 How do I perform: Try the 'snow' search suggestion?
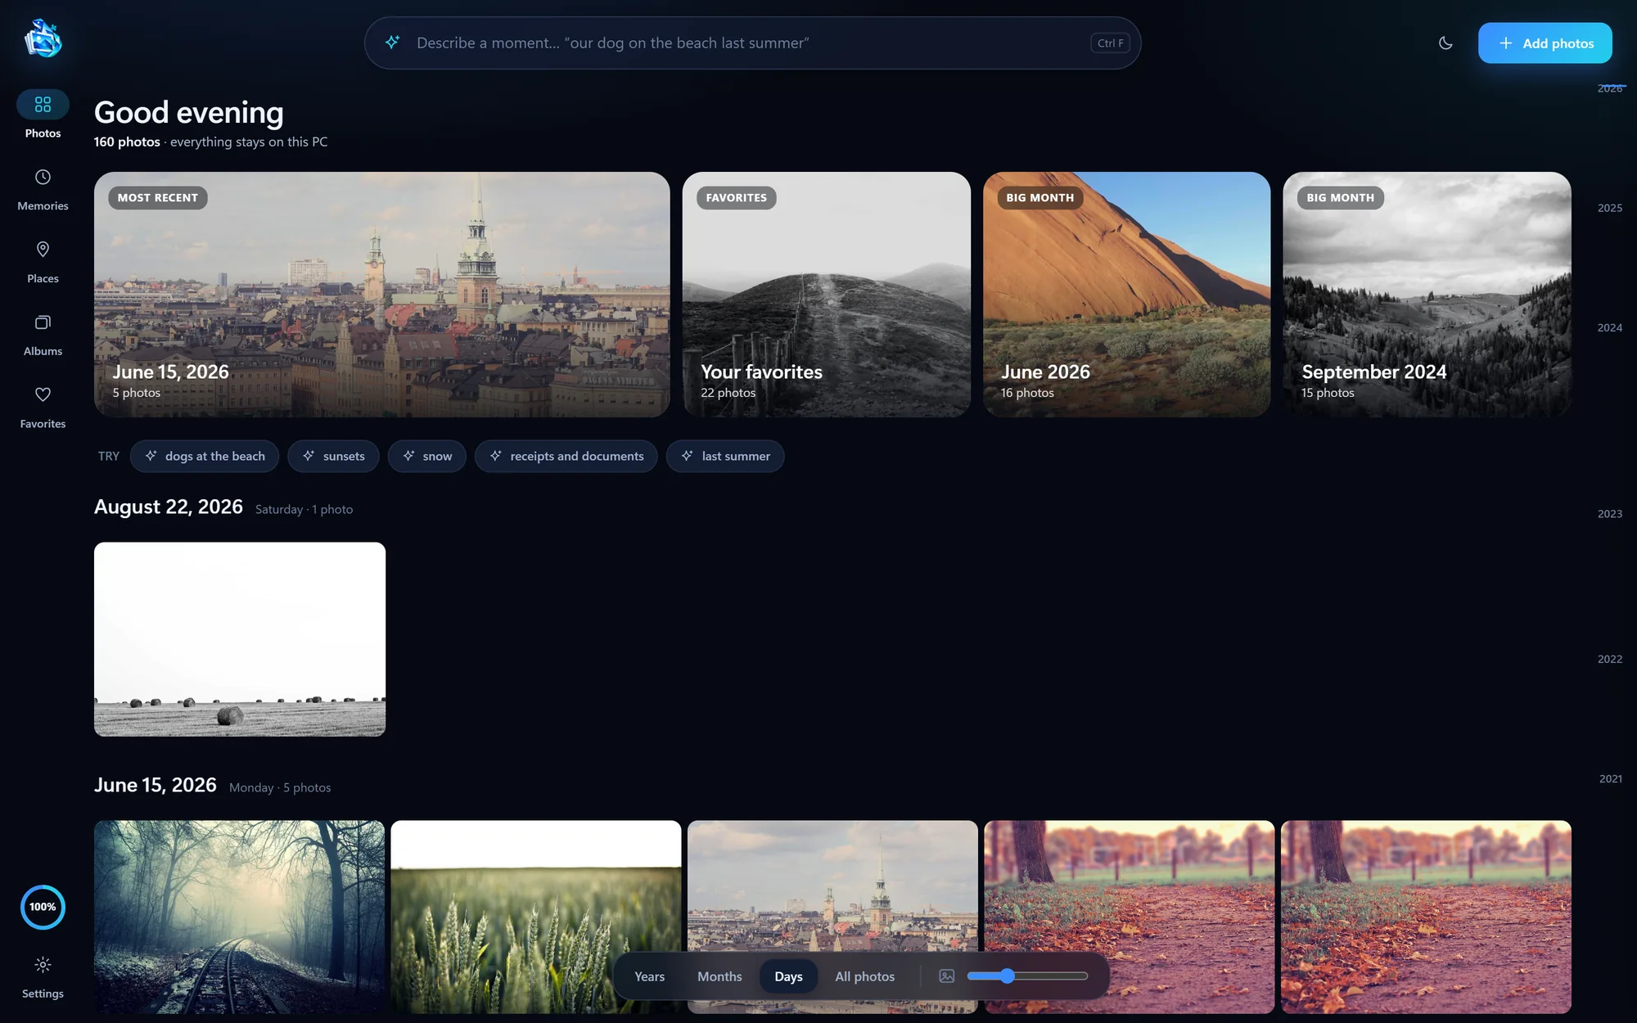(426, 456)
